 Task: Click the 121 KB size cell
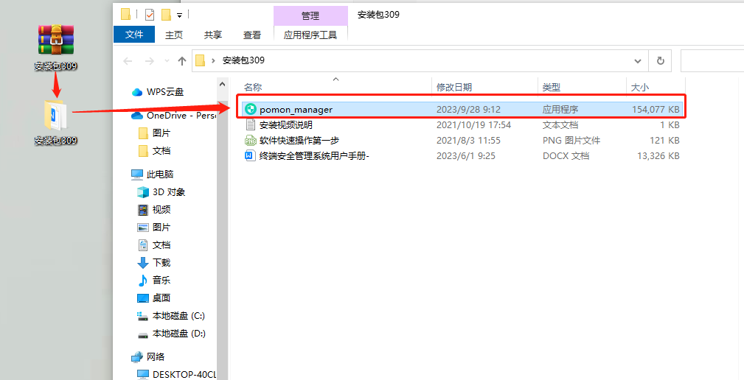click(664, 140)
